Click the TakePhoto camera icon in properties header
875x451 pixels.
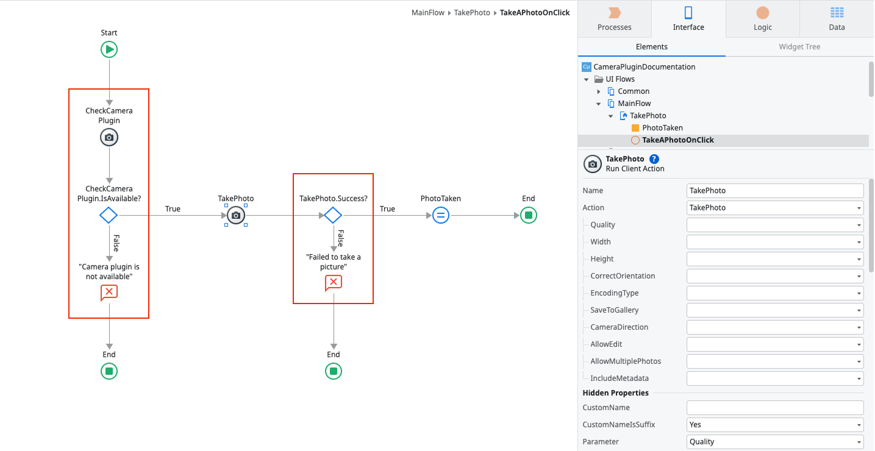pyautogui.click(x=593, y=164)
